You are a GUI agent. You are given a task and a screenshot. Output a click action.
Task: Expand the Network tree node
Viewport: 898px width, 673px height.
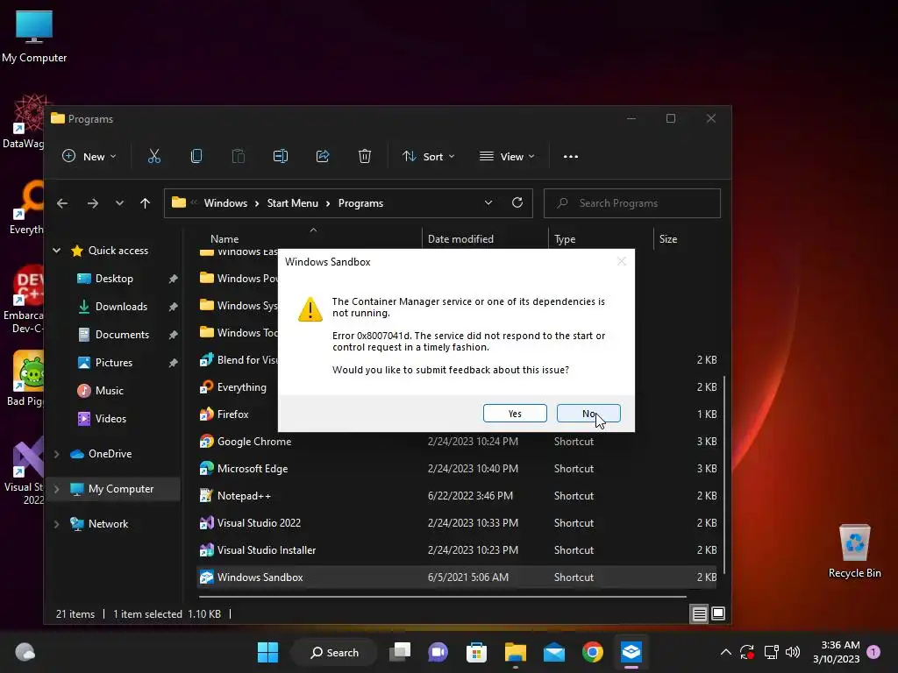point(57,524)
